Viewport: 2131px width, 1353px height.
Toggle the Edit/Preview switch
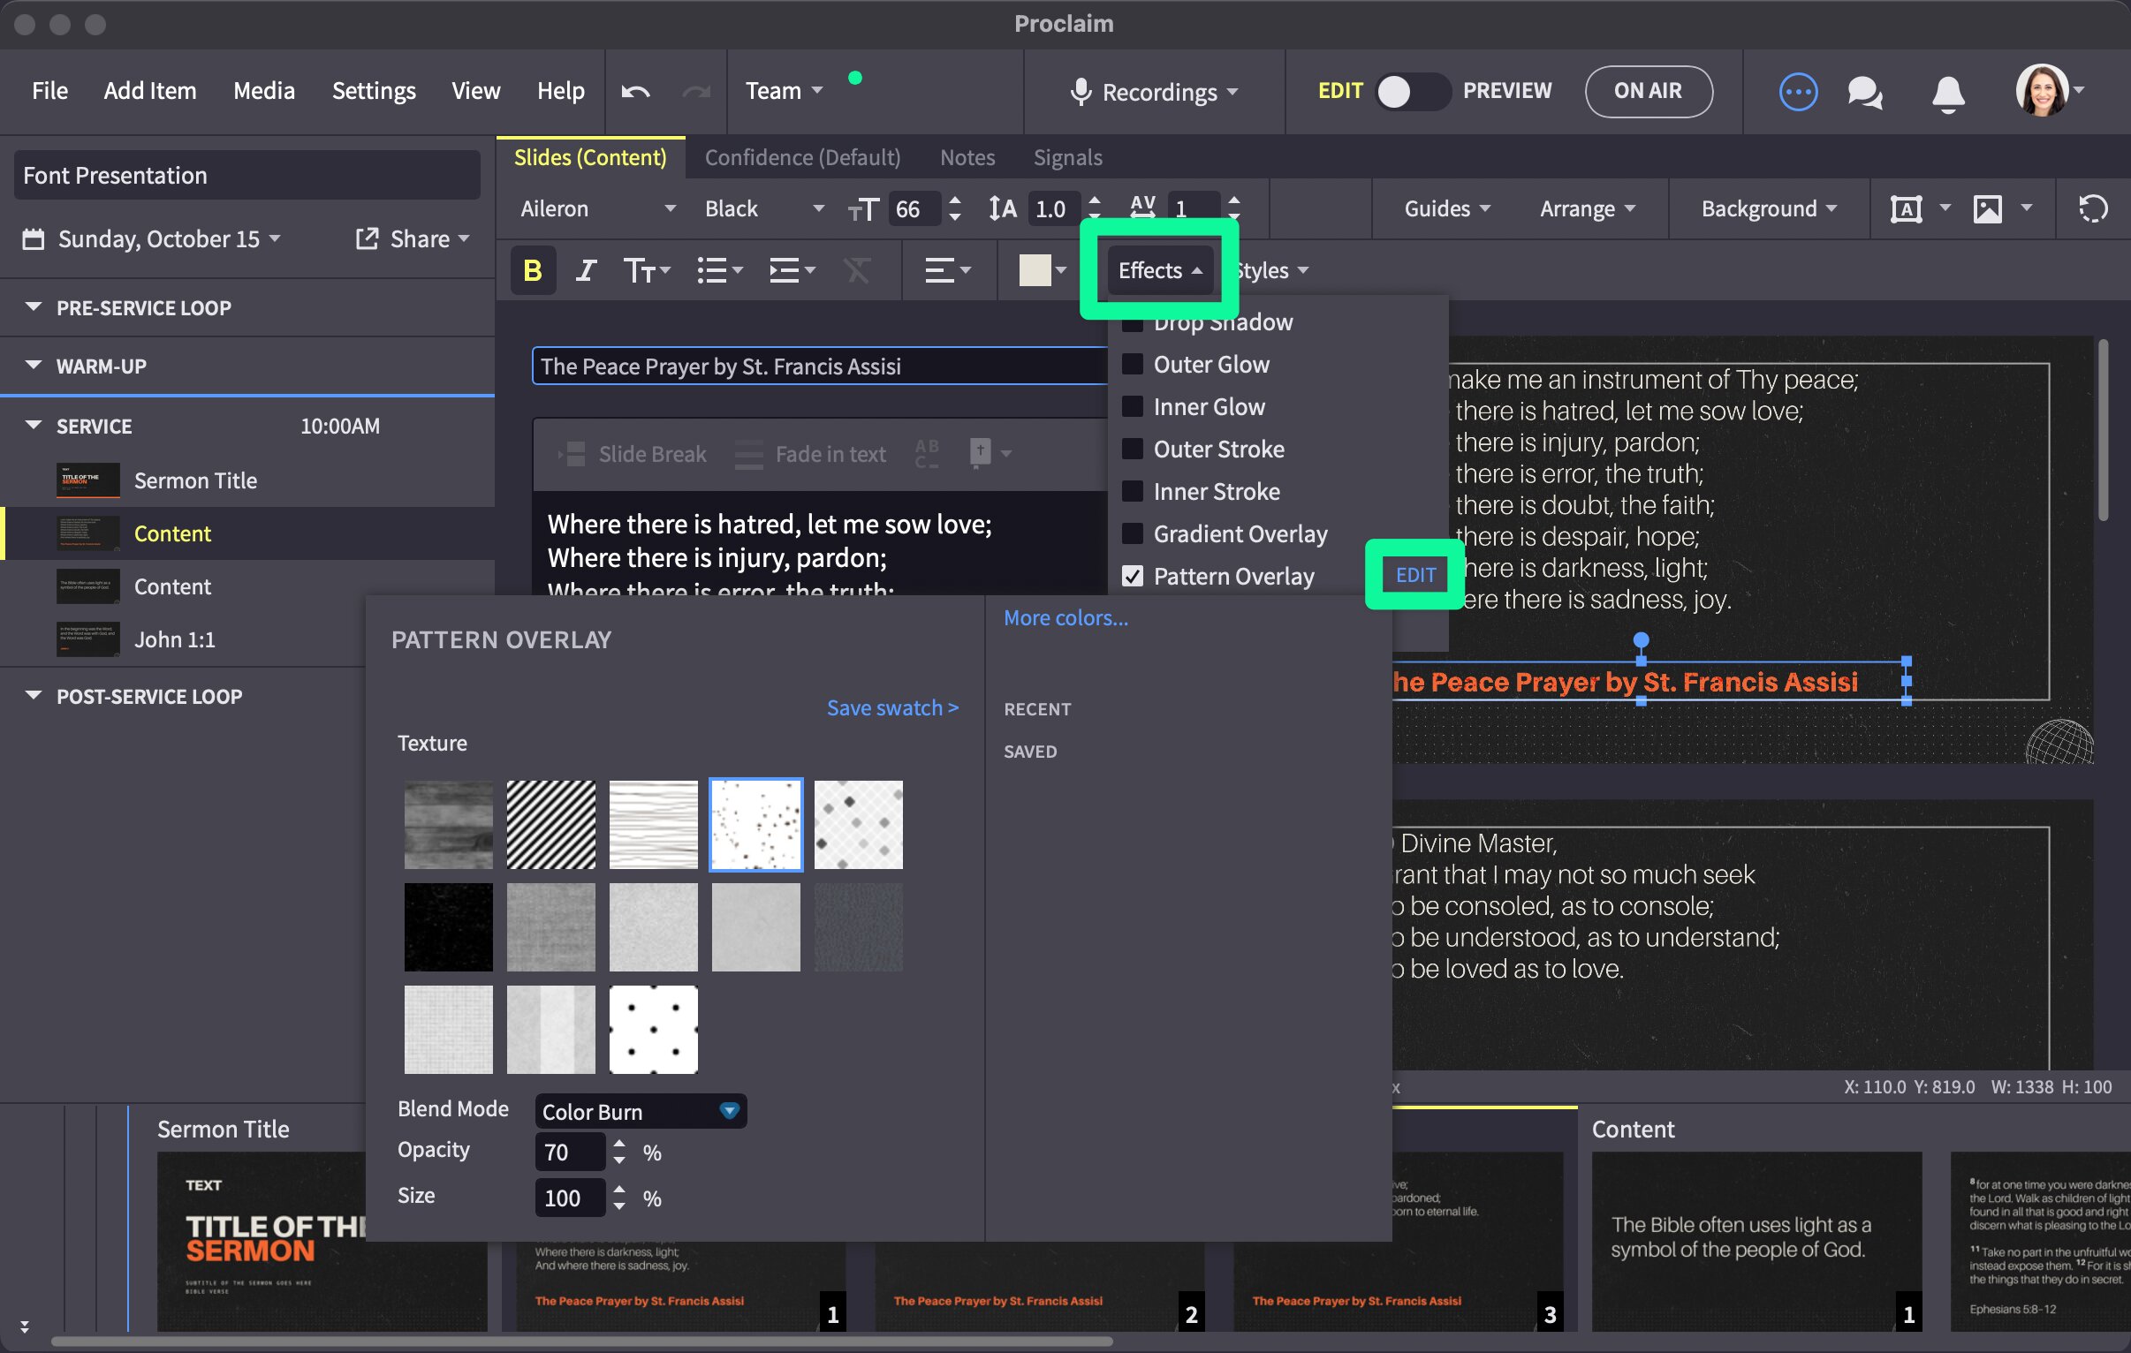coord(1413,91)
